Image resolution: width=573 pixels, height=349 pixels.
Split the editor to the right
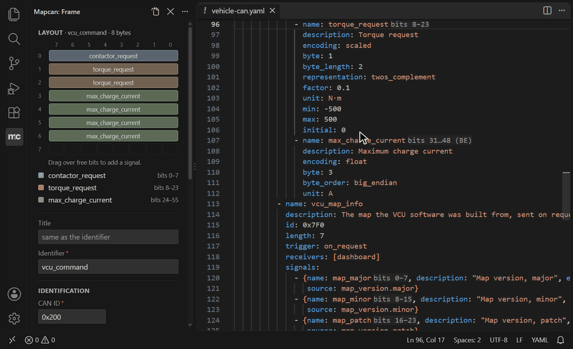pos(547,10)
